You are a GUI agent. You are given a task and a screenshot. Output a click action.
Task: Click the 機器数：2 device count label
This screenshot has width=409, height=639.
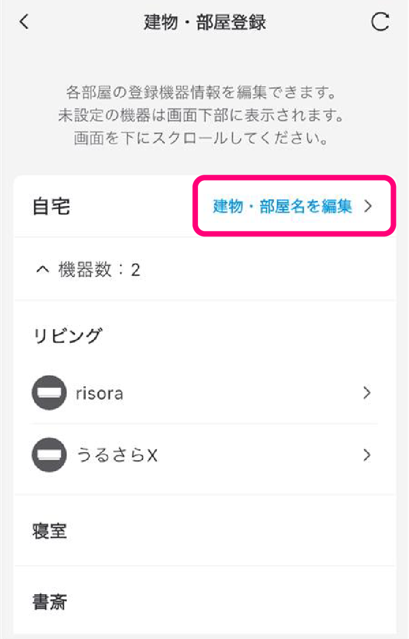coord(99,270)
